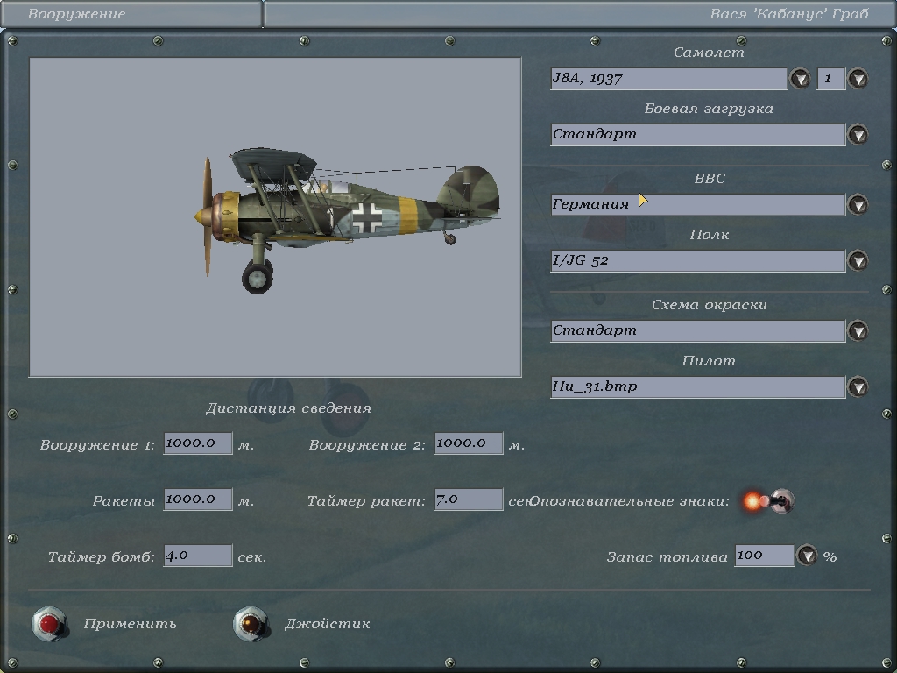The width and height of the screenshot is (897, 673).
Task: Click the Схема окраски Стандарт field
Action: pyautogui.click(x=698, y=330)
